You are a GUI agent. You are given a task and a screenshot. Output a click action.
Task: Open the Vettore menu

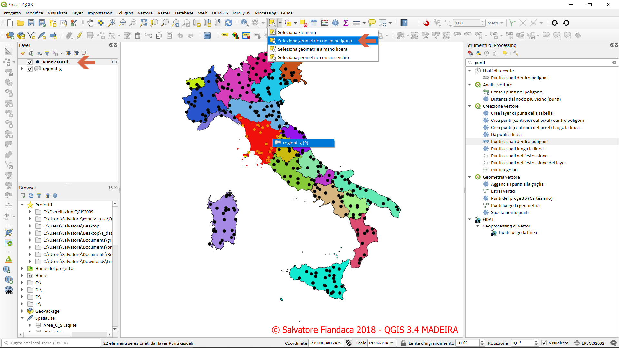tap(145, 13)
